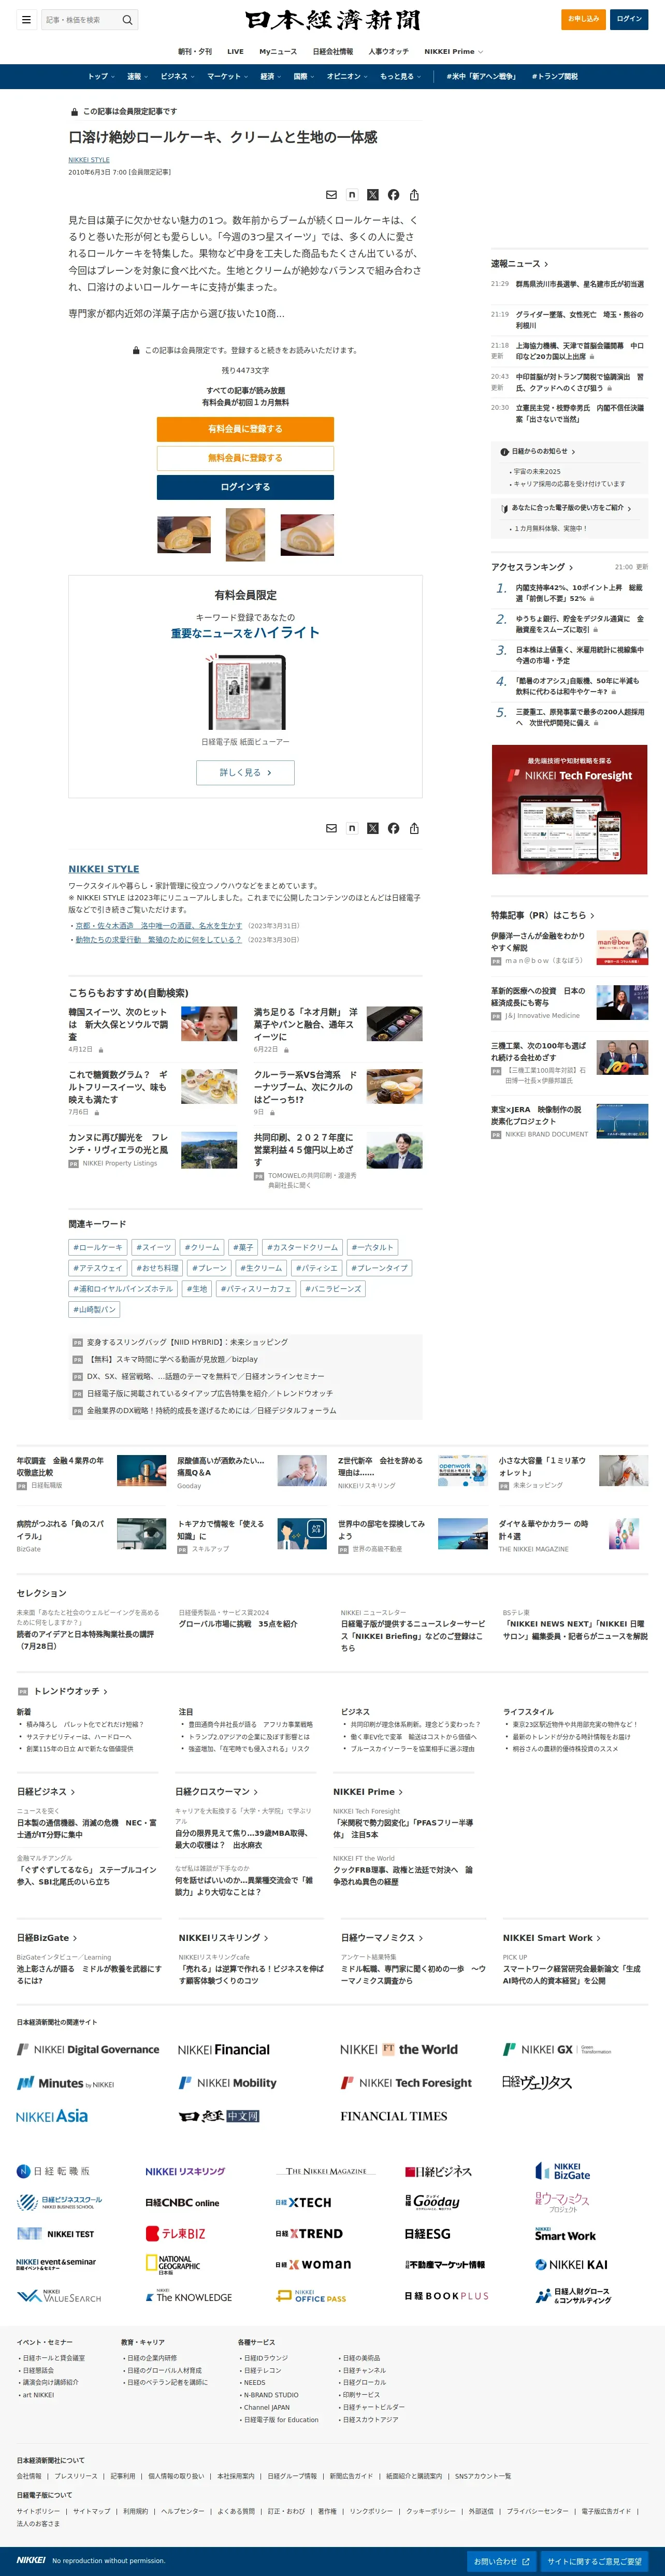
Task: Open the middle roll cake thumbnail
Action: coord(245,535)
